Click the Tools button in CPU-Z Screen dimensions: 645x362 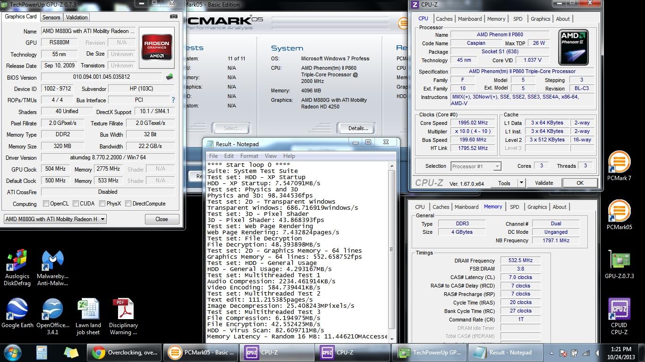pyautogui.click(x=504, y=183)
